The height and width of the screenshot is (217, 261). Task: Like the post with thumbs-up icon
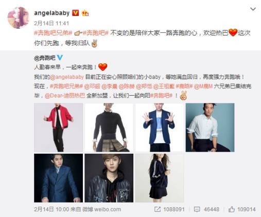(231, 209)
